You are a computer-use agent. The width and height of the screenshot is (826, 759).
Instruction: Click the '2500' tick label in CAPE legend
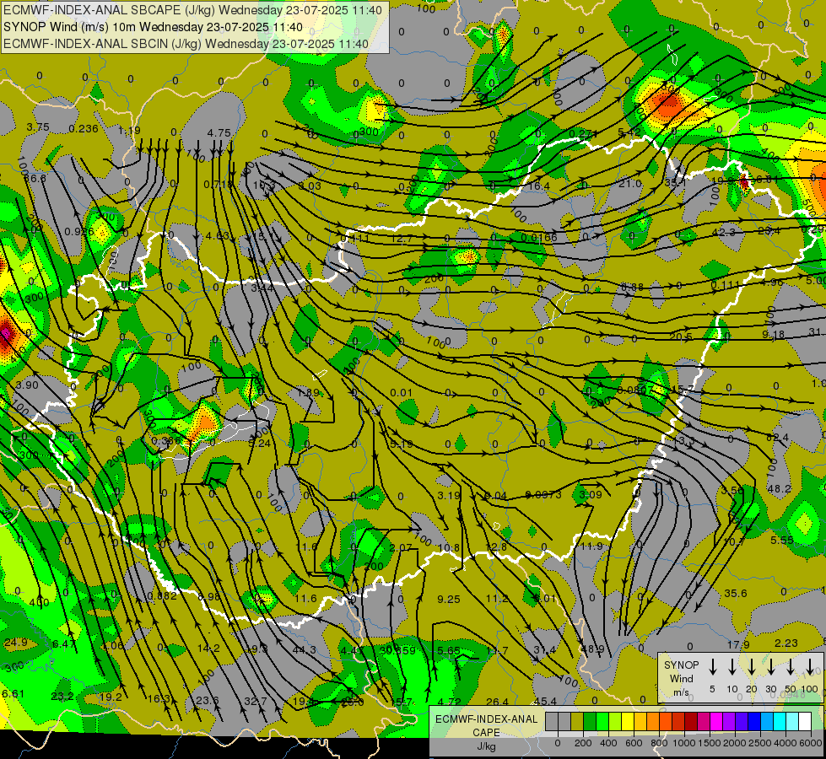[x=759, y=743]
